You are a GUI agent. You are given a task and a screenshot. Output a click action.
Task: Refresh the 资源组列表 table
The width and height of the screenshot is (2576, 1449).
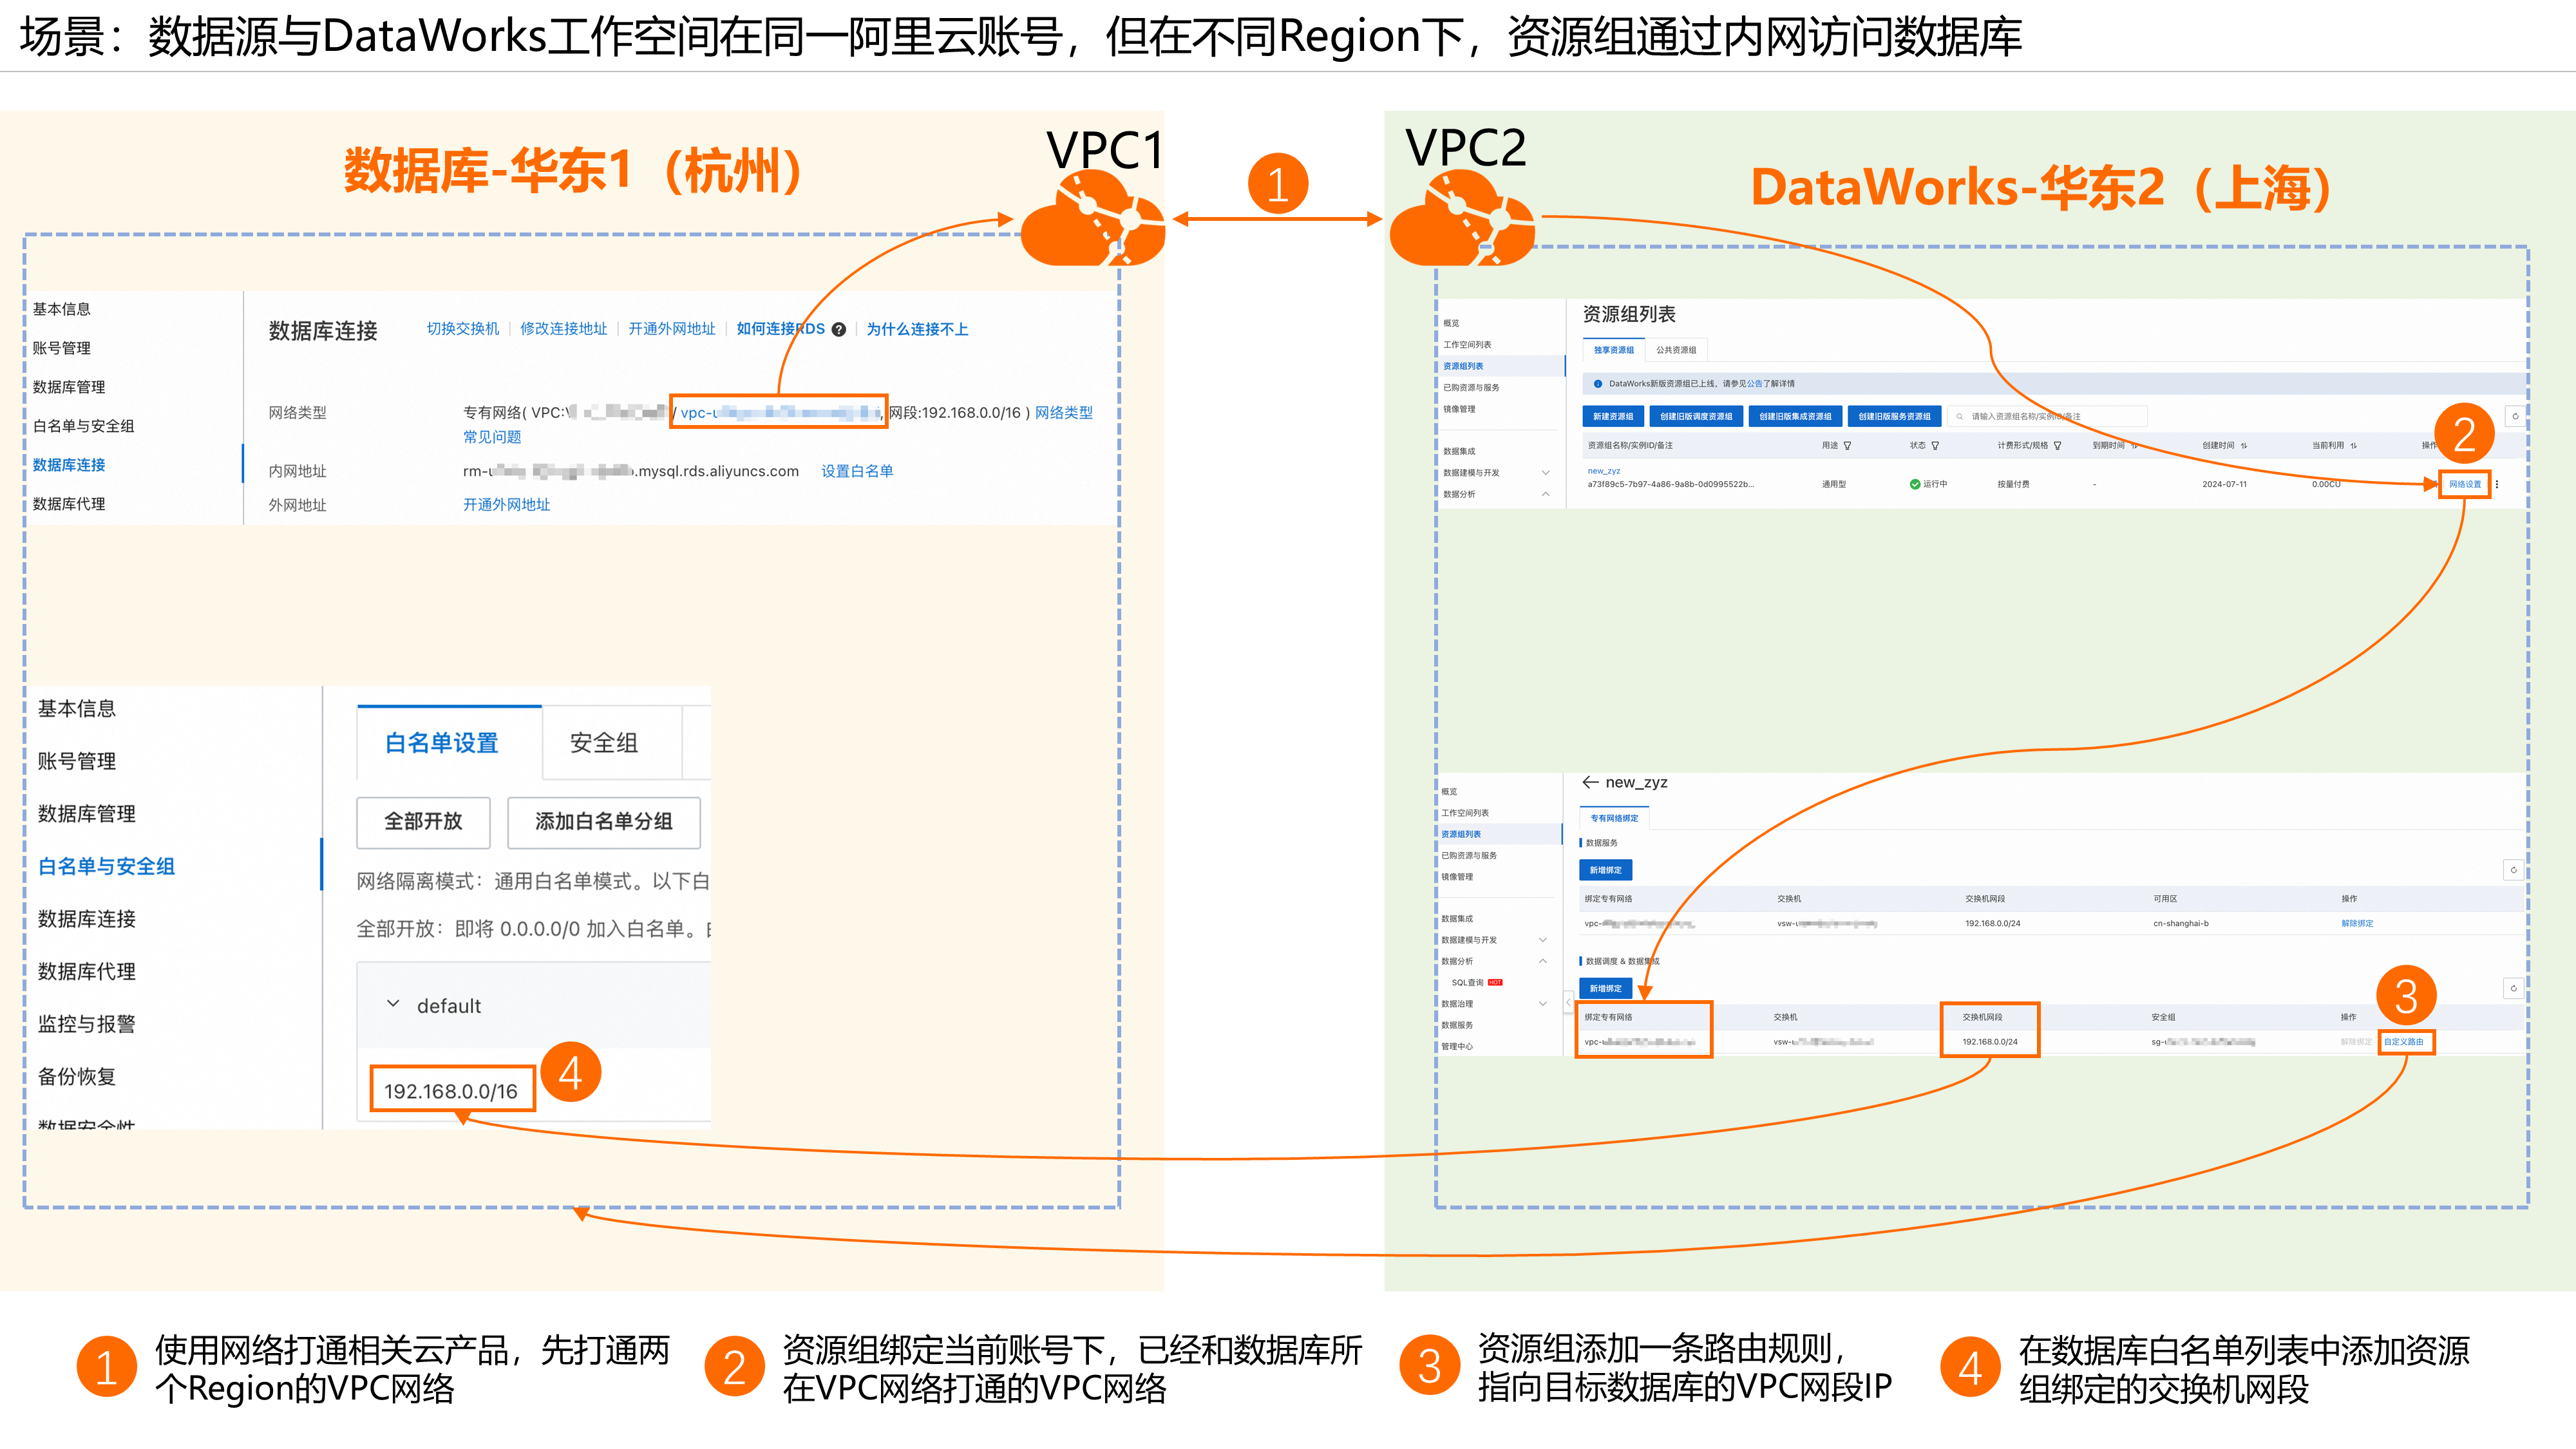pos(2515,416)
